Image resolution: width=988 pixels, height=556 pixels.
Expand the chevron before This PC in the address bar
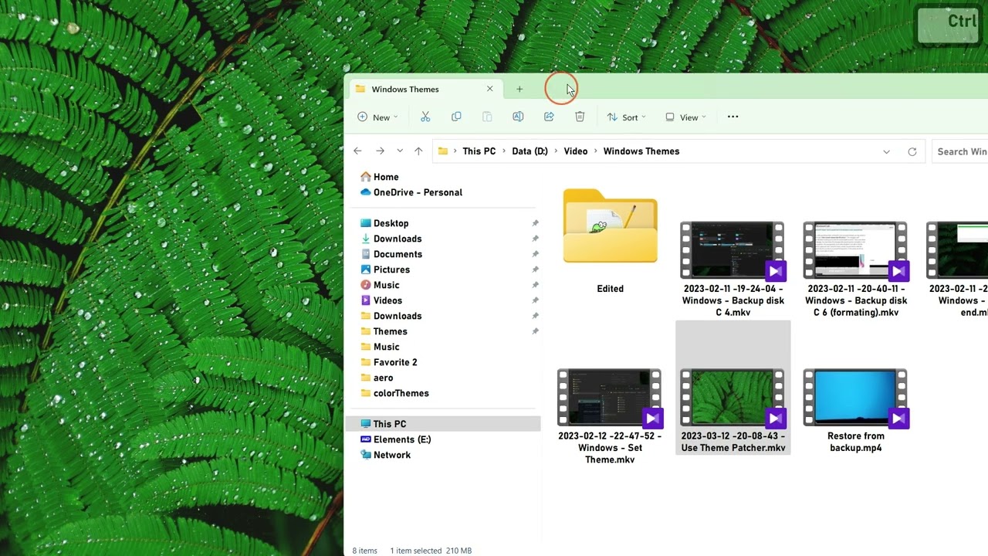(455, 151)
